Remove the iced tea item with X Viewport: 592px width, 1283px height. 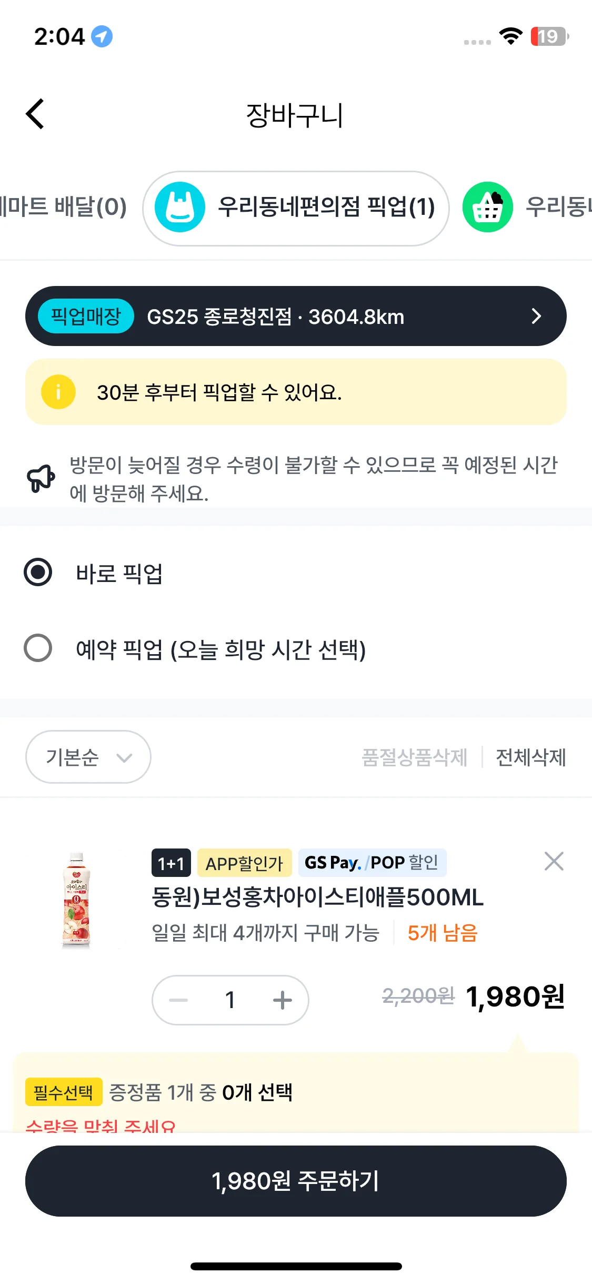click(x=554, y=862)
